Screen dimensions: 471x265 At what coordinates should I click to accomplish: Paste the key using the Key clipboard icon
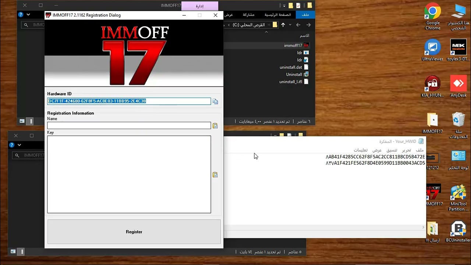click(x=215, y=175)
